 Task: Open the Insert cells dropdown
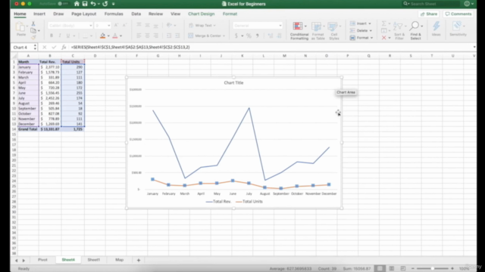pyautogui.click(x=361, y=23)
